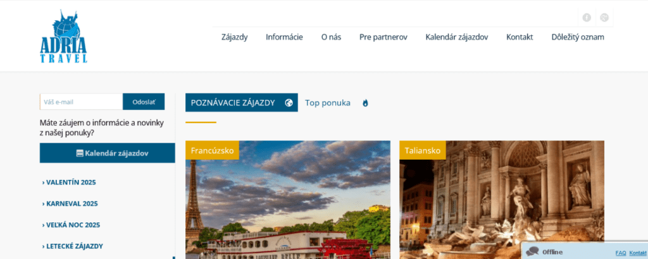Click the Váš e-mail input field
Image resolution: width=648 pixels, height=259 pixels.
click(x=82, y=102)
